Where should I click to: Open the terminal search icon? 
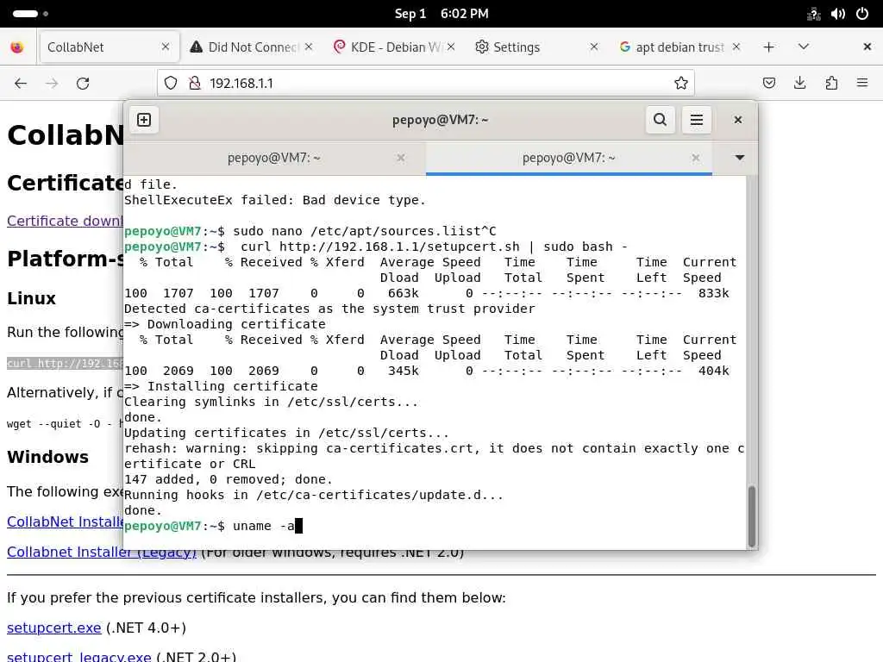660,120
